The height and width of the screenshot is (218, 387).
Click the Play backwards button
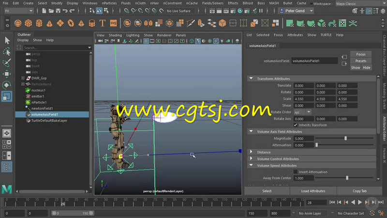click(x=353, y=202)
